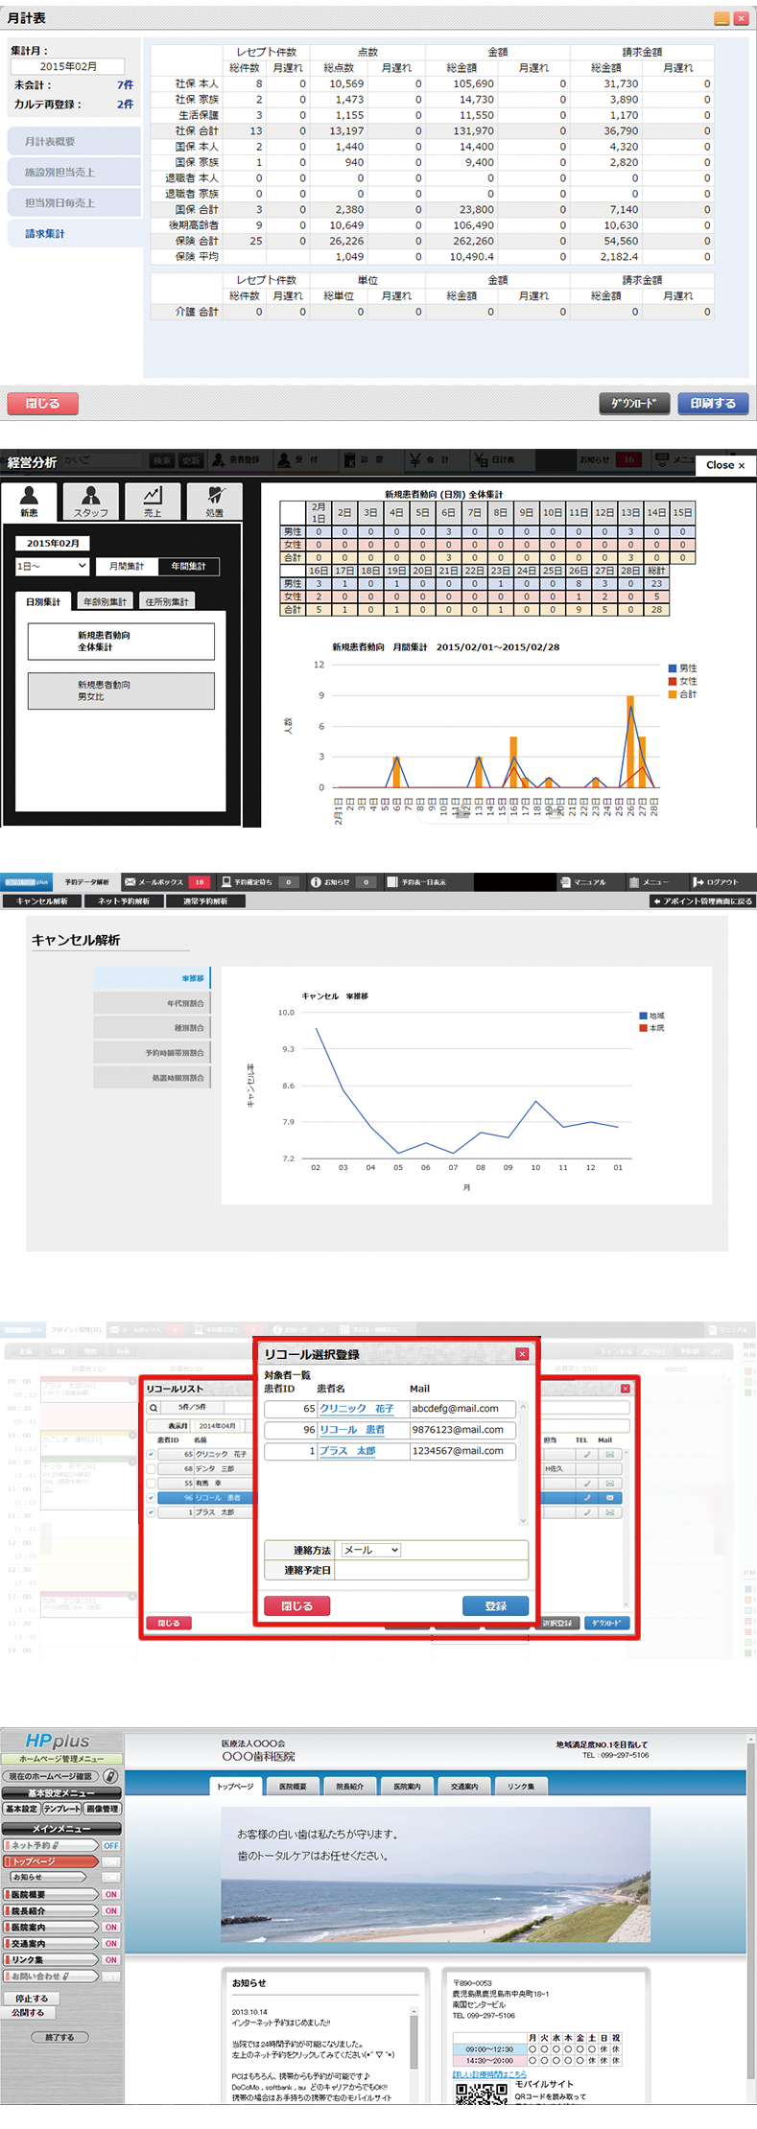Open the 院長紹介 tab on the homepage

[350, 1786]
